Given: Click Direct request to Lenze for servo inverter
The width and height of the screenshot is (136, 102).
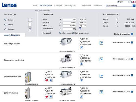Looking at the screenshot, I should point(121,92).
